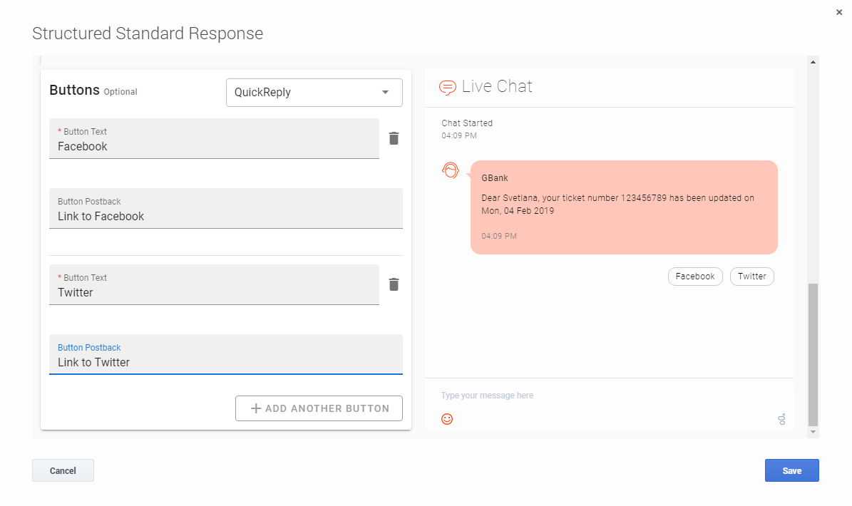Delete the Facebook button entry
Screen dimensions: 852x506
pyautogui.click(x=394, y=138)
